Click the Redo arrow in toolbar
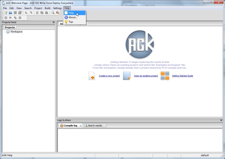This screenshot has height=159, width=225. coord(31,13)
